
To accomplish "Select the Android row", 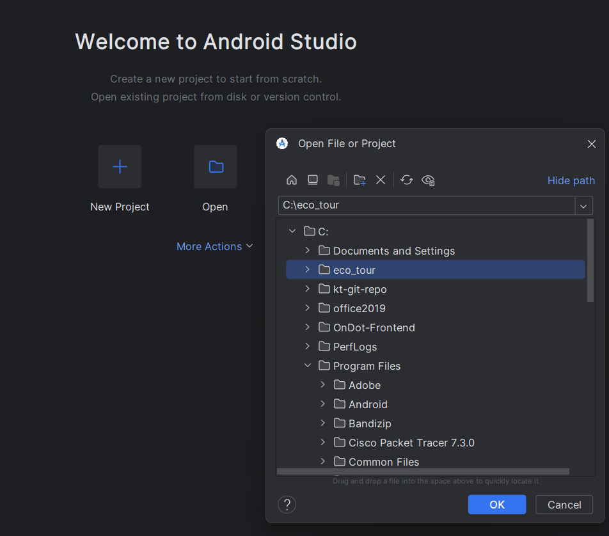I will coord(436,404).
